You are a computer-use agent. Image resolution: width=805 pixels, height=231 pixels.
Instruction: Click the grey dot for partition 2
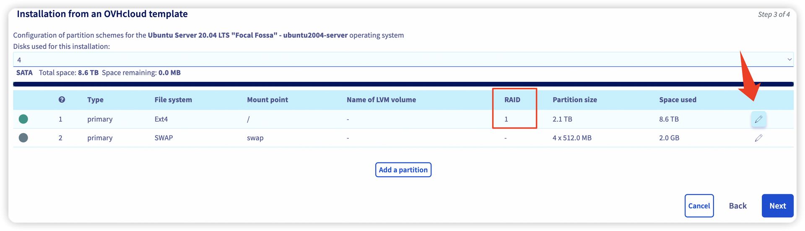coord(23,137)
